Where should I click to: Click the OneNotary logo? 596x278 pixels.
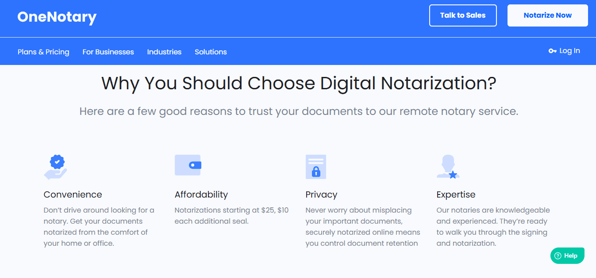pos(57,17)
